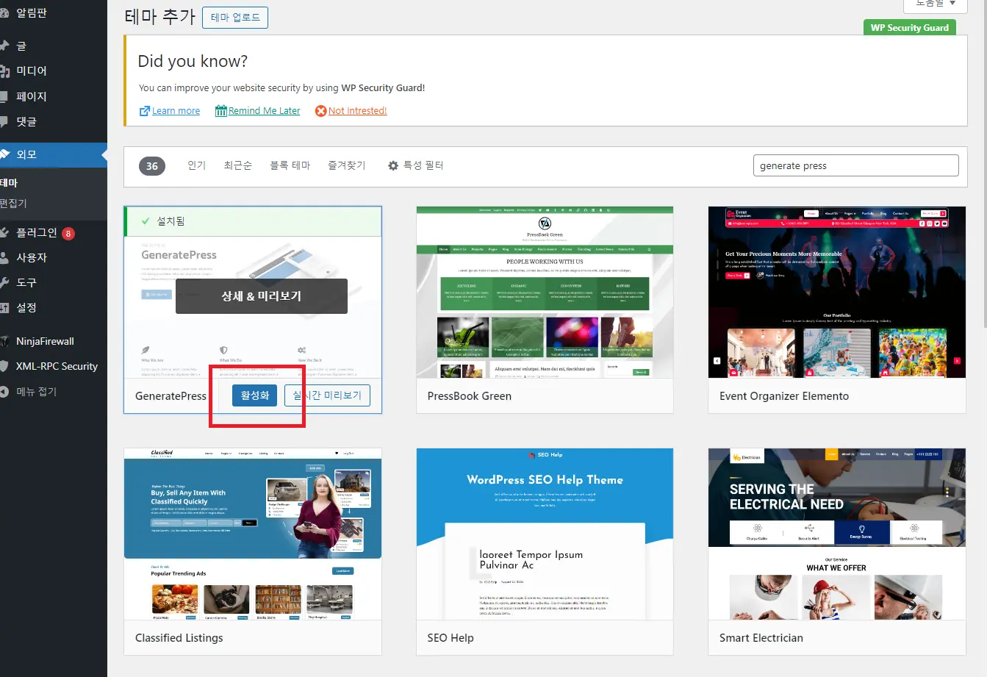Click the WP Security Guard green label
Viewport: 987px width, 677px height.
point(910,28)
